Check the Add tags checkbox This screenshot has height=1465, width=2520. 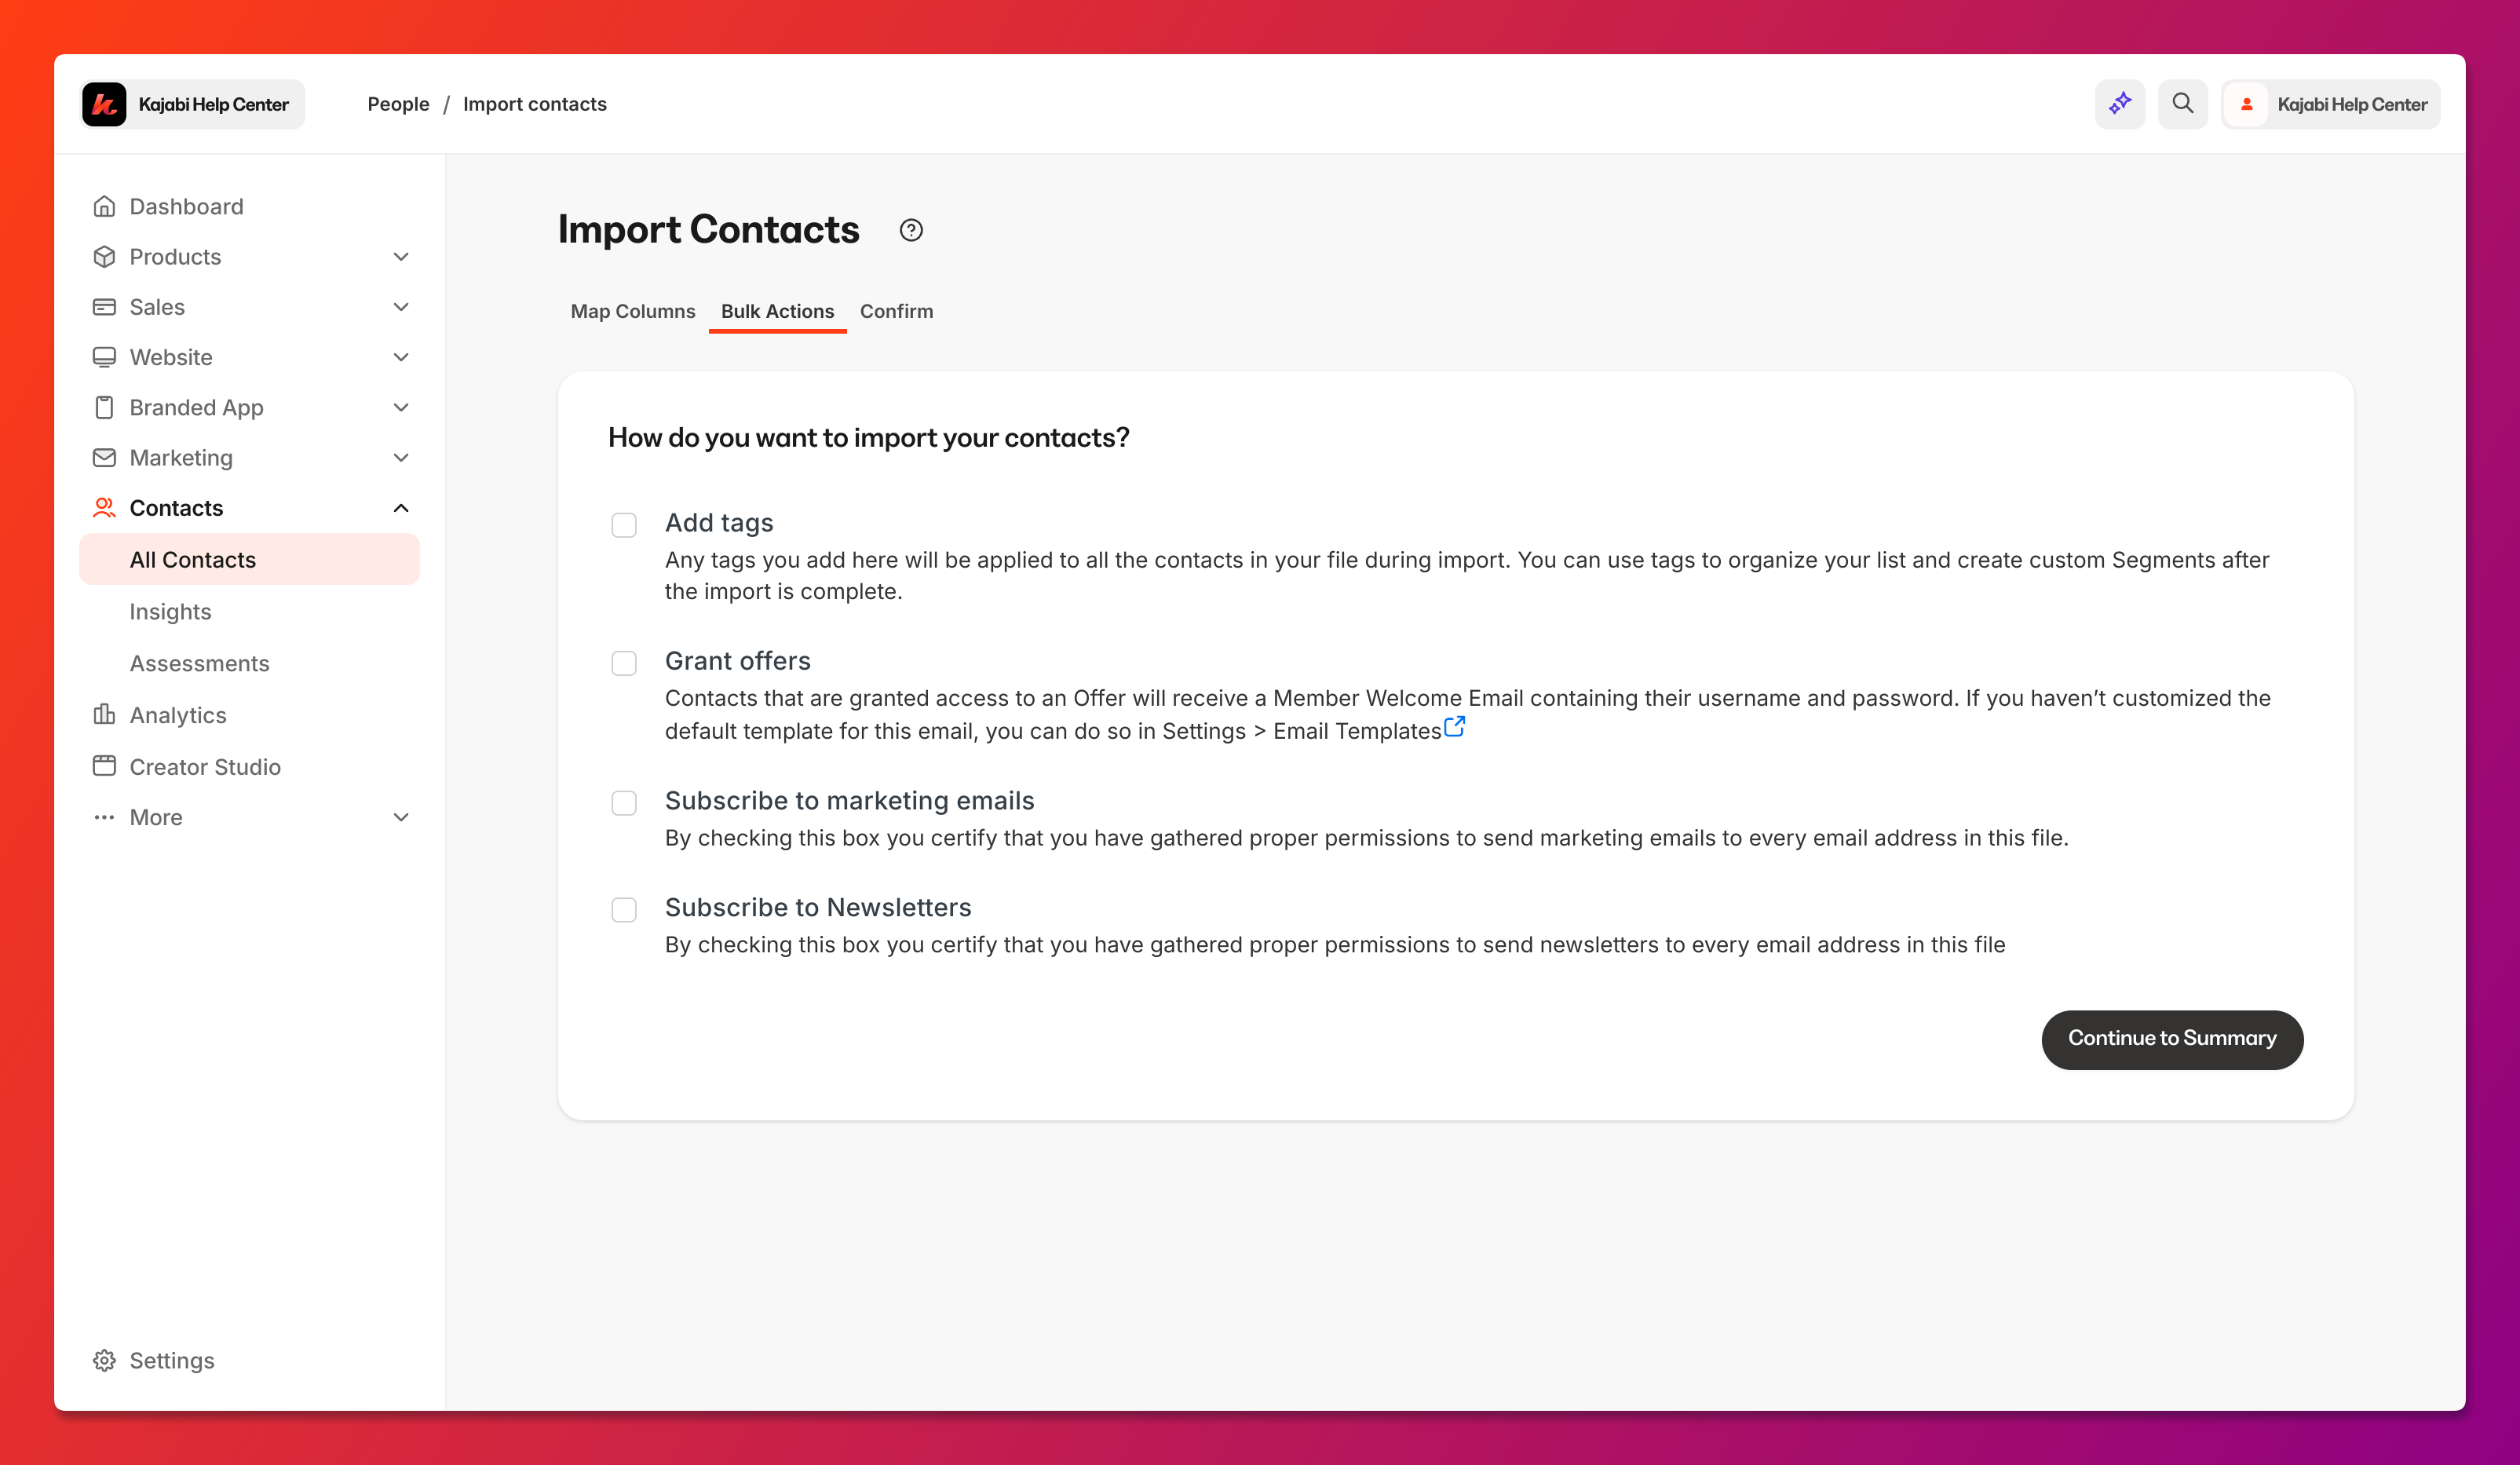point(624,525)
